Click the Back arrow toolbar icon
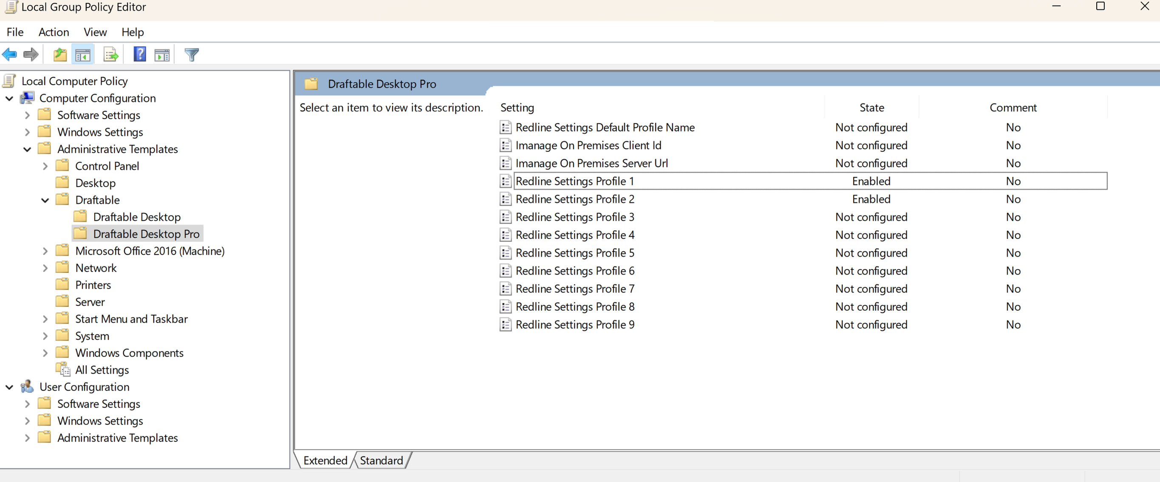Viewport: 1160px width, 482px height. coord(9,55)
